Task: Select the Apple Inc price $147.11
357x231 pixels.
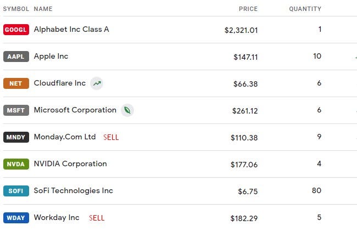Action: [x=246, y=57]
